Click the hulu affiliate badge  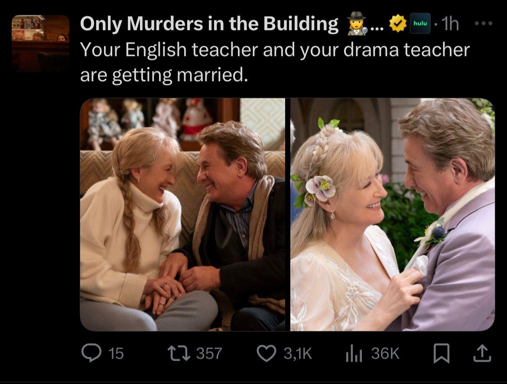click(420, 23)
